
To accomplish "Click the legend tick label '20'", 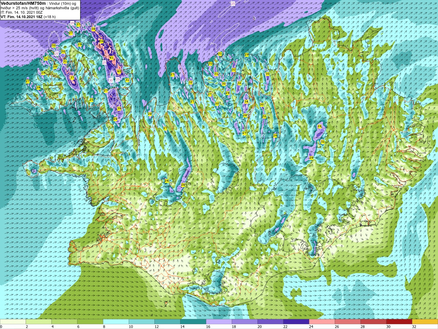I will (x=260, y=327).
